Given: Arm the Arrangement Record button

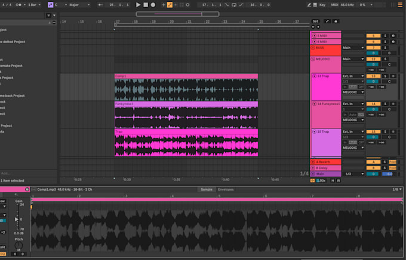Looking at the screenshot, I should (x=153, y=5).
